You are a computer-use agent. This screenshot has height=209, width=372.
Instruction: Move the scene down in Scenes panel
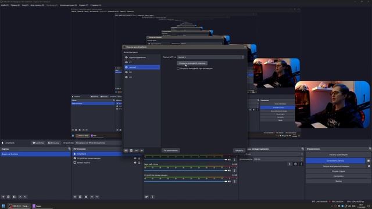pos(25,197)
